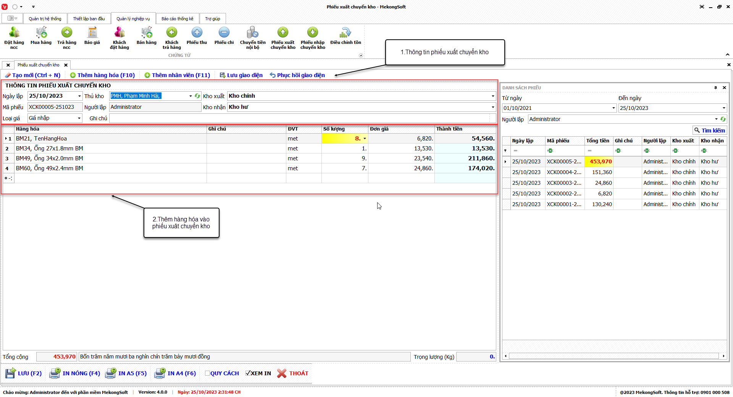This screenshot has width=733, height=397.
Task: Click the Tìm kiếm search button
Action: [710, 131]
